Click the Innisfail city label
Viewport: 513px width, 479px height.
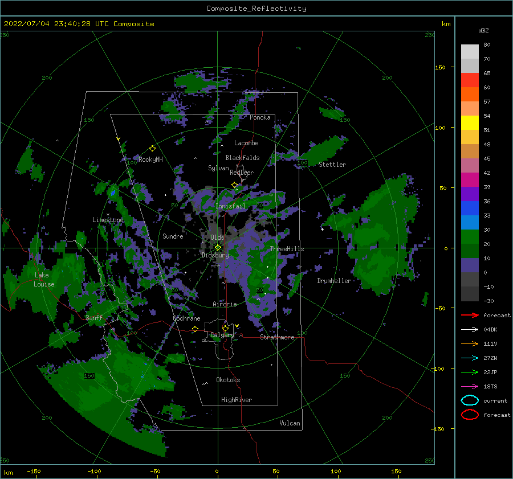(230, 206)
